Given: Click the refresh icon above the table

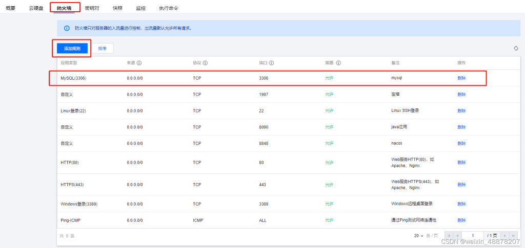Looking at the screenshot, I should (x=516, y=49).
